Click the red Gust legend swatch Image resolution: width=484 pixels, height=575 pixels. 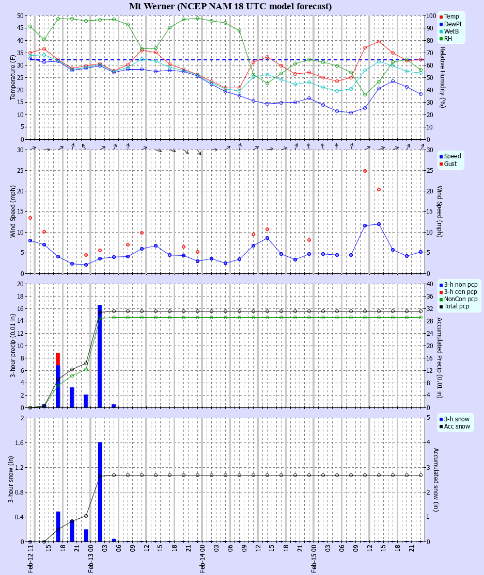[442, 164]
